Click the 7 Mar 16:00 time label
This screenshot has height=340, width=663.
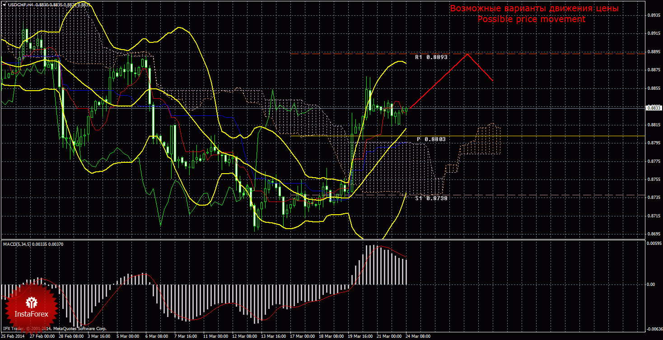[x=186, y=336]
